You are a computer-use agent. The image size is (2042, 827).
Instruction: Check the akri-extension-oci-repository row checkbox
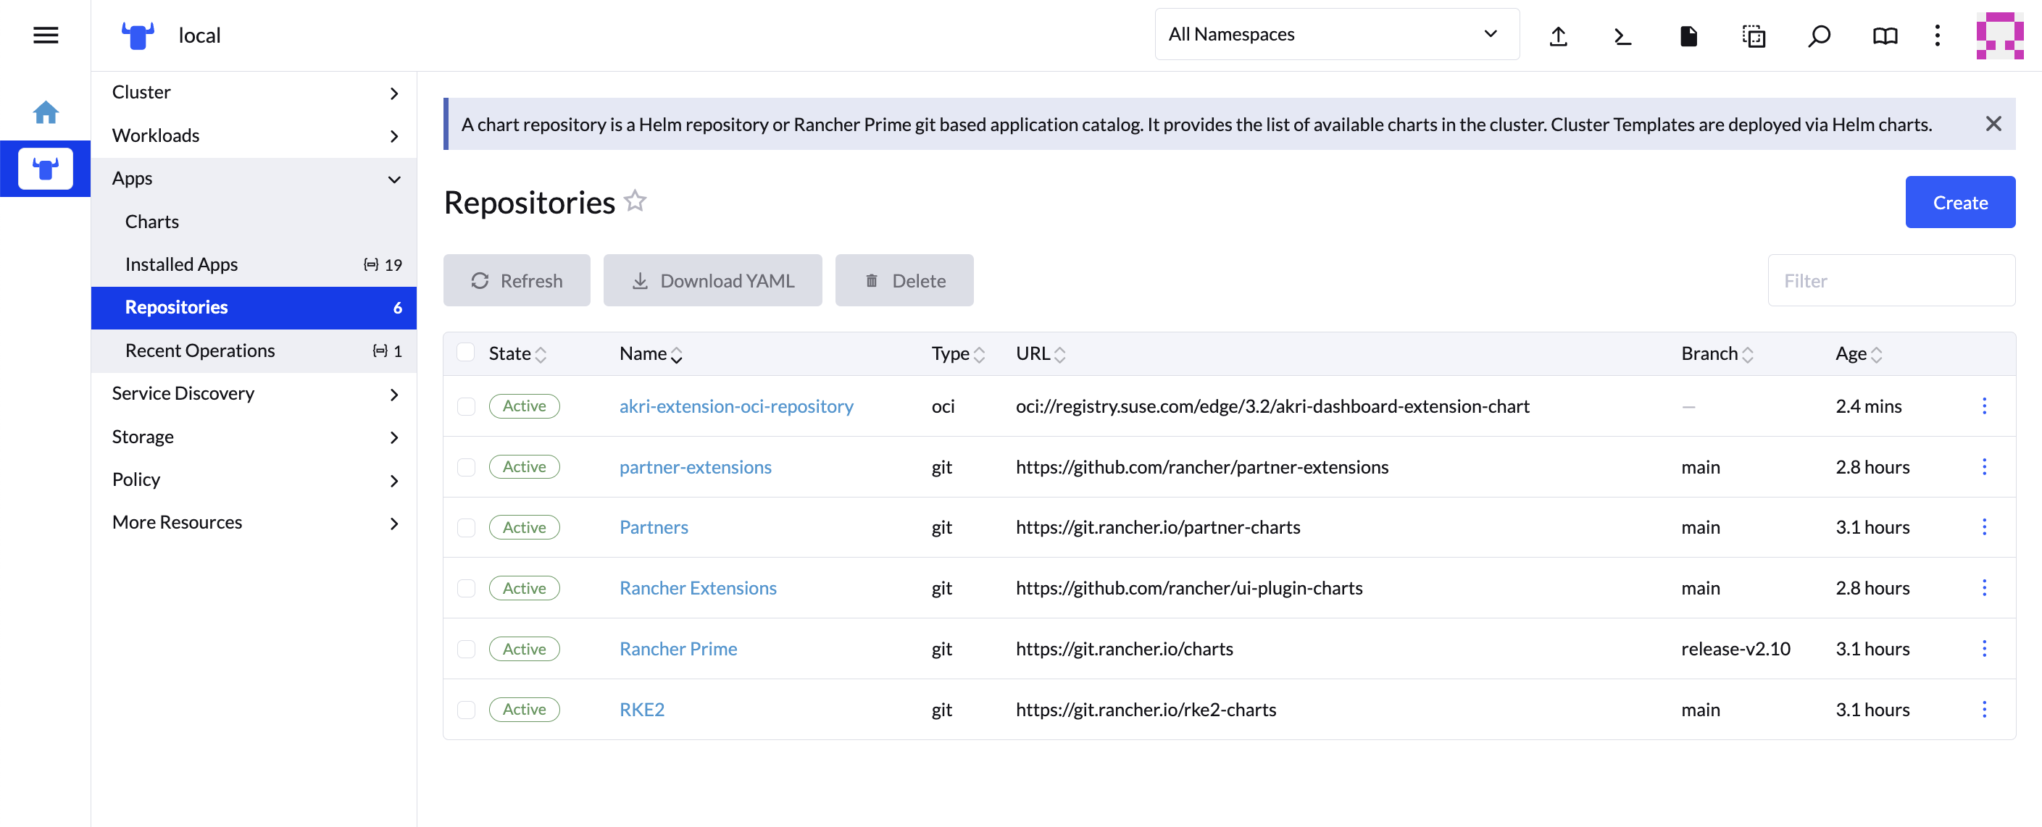(466, 406)
